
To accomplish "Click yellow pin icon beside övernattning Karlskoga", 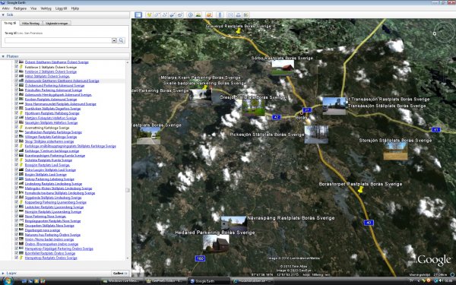I will [21, 128].
